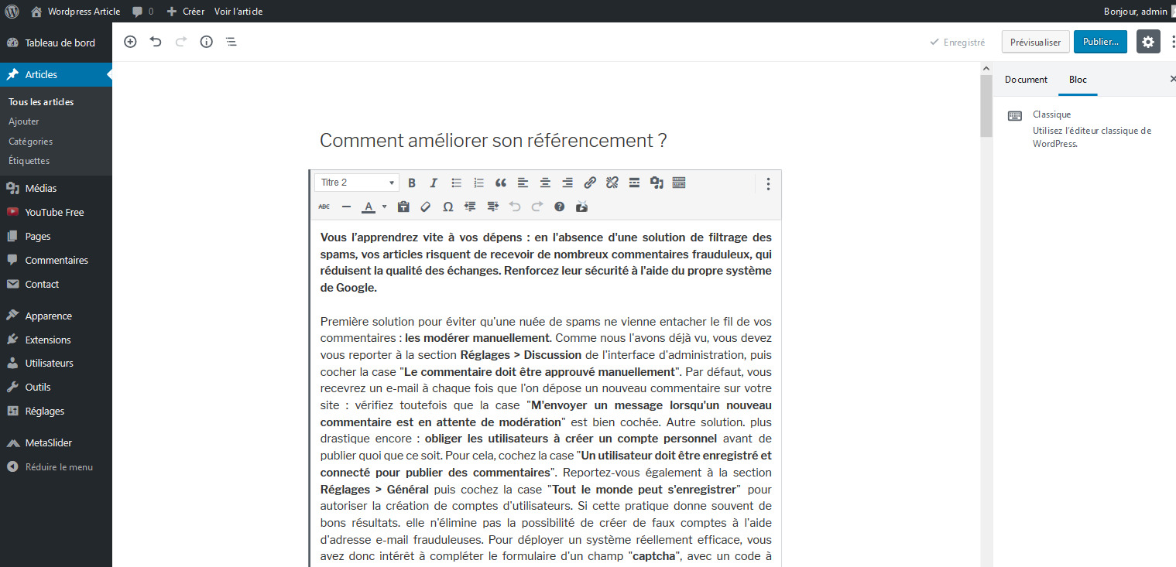
Task: Clear formatting with the eraser icon
Action: click(425, 207)
